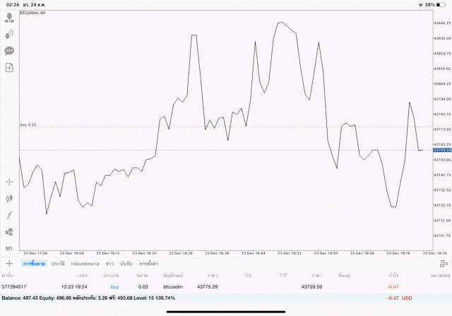Tap the drawing objects shapes icon
The image size is (452, 316).
pyautogui.click(x=10, y=231)
